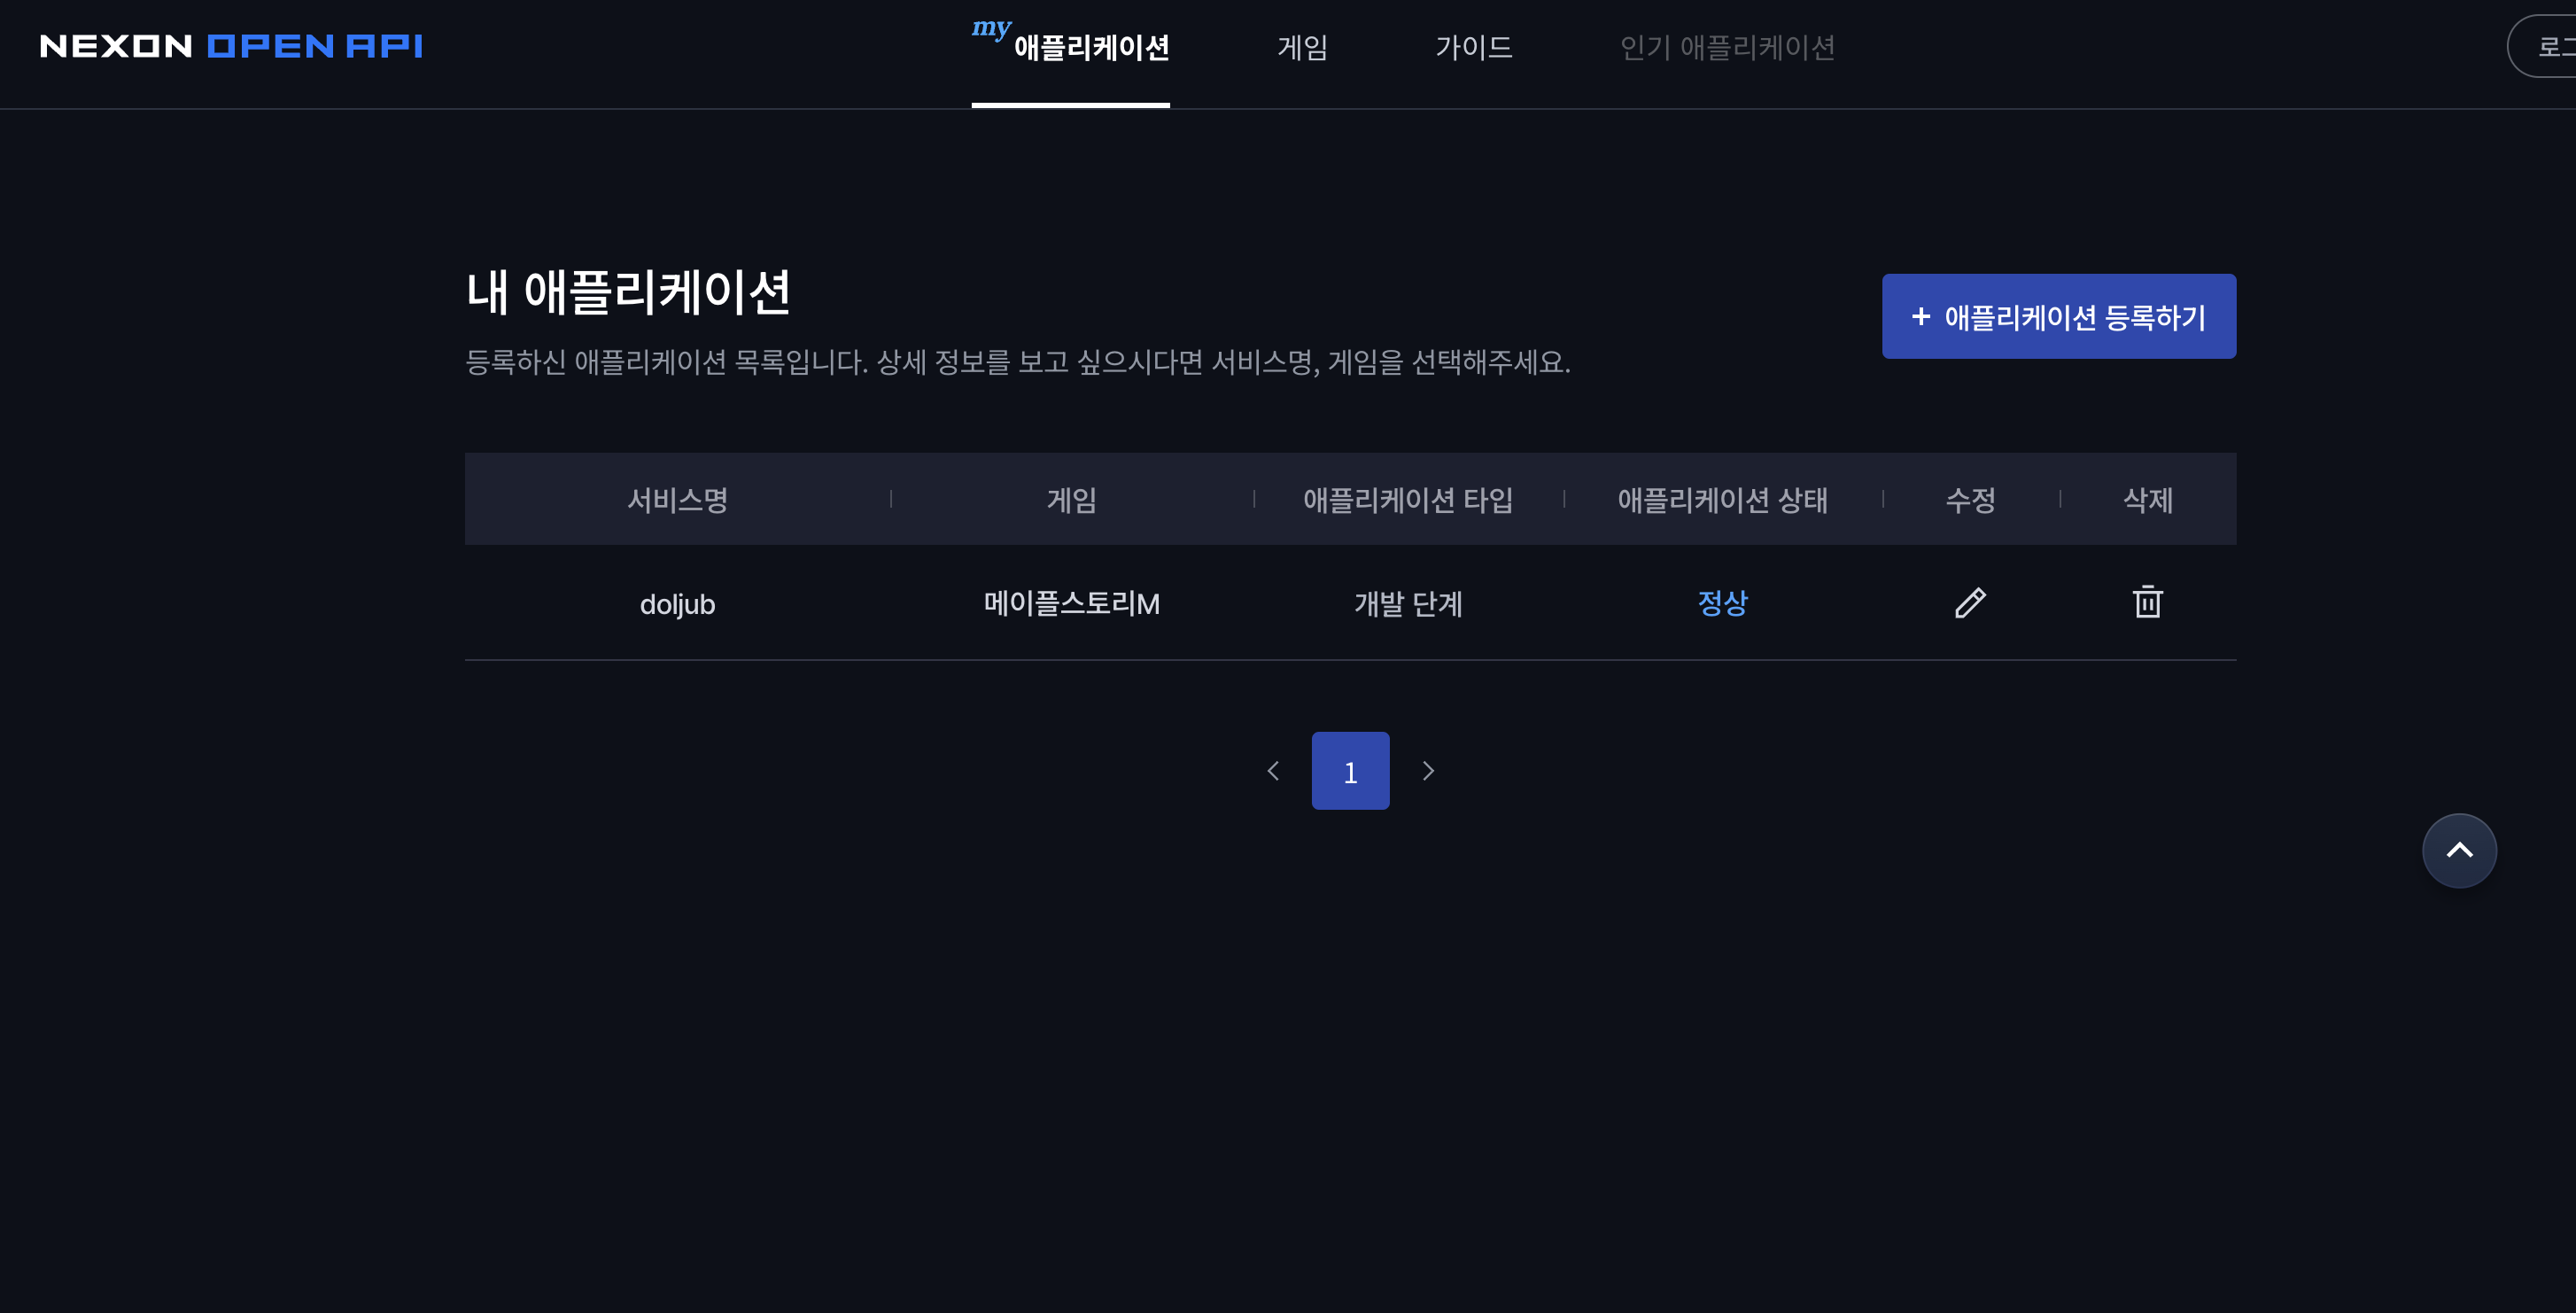Click the 서비스명 column header
Image resolution: width=2576 pixels, height=1313 pixels.
(x=677, y=500)
